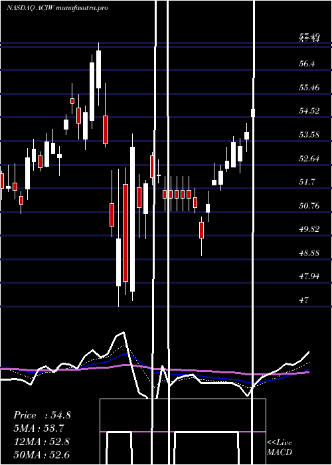Click the NASDAQ ACIW munafasutra.pro title
The width and height of the screenshot is (332, 465).
57,8
